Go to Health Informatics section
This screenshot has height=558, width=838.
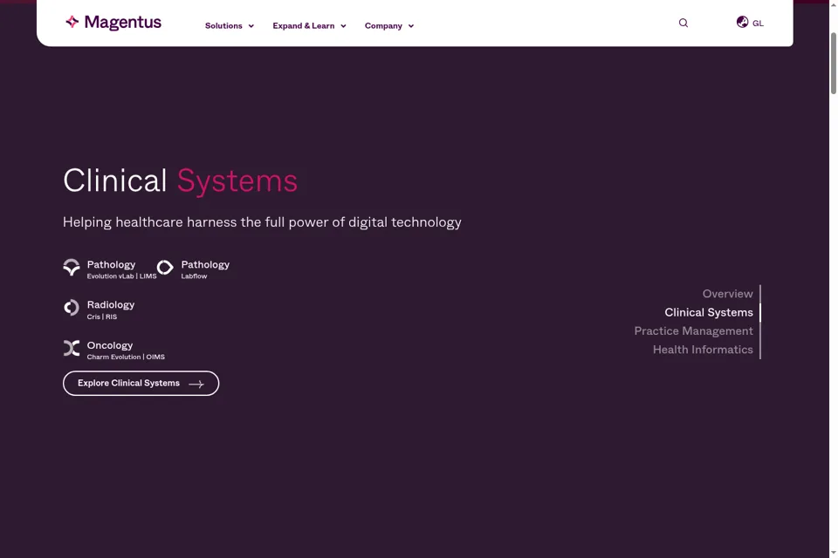[703, 350]
